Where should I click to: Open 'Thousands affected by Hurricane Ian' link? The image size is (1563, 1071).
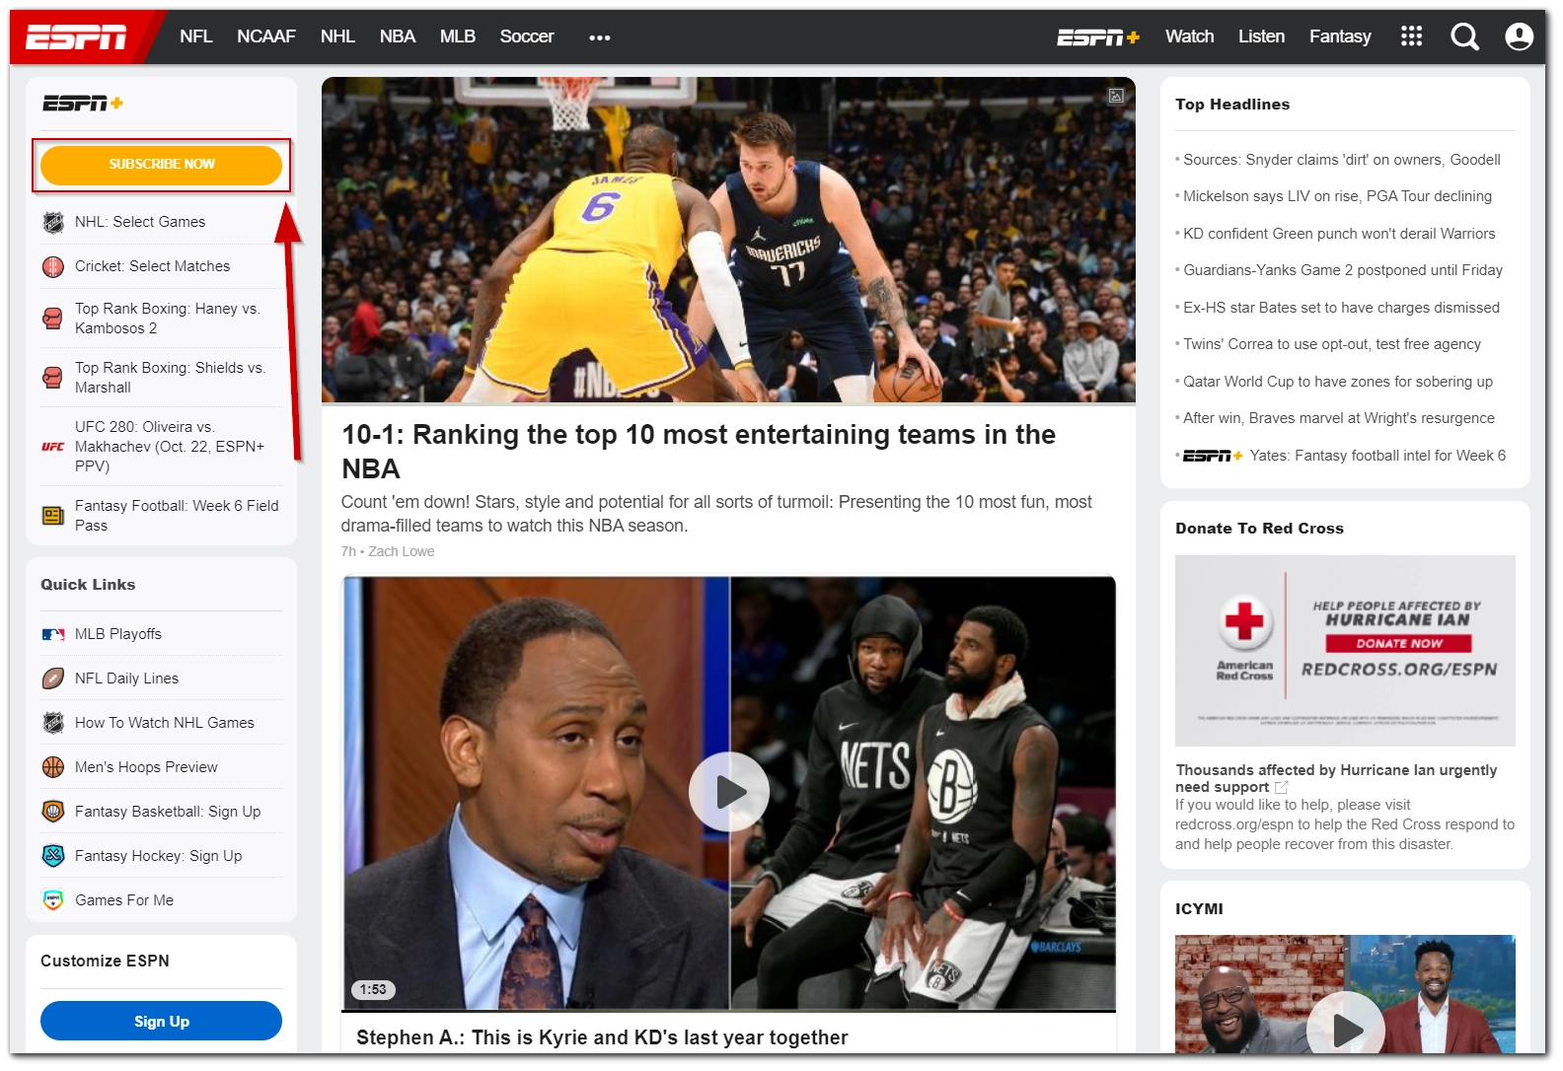(x=1336, y=778)
